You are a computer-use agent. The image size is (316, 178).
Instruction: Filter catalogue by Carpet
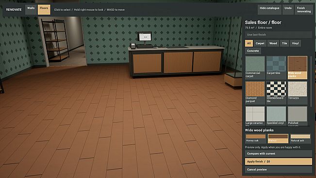[x=260, y=43]
